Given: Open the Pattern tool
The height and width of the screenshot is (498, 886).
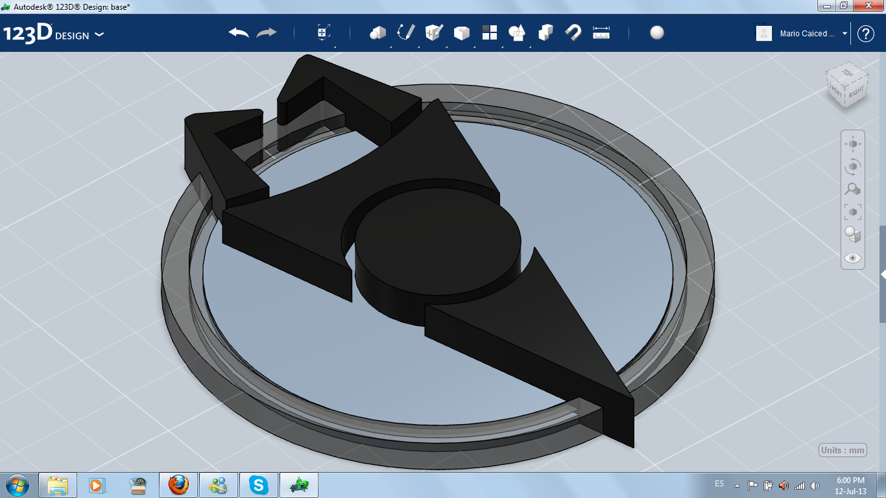Looking at the screenshot, I should (x=490, y=32).
